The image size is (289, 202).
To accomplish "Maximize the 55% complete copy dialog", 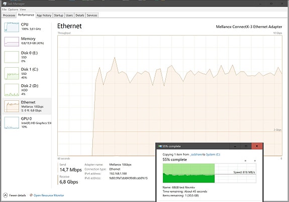I will (x=246, y=146).
